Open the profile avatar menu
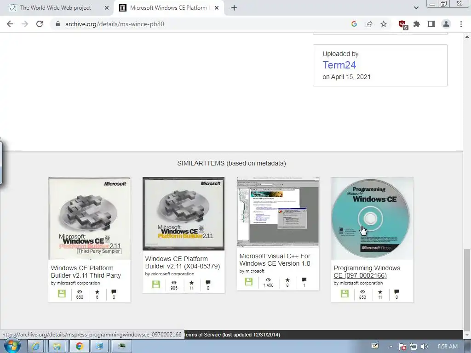471x353 pixels. pos(446,24)
